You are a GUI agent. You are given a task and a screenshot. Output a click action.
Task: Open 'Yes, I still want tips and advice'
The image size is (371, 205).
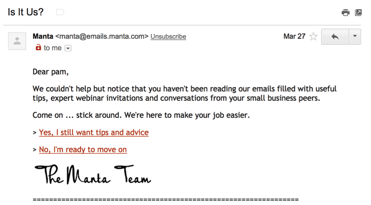94,133
